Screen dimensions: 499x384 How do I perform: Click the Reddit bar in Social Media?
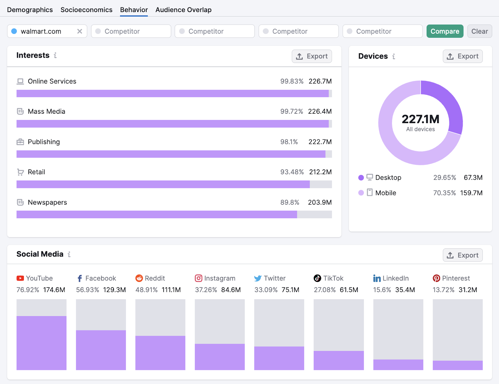tap(160, 334)
